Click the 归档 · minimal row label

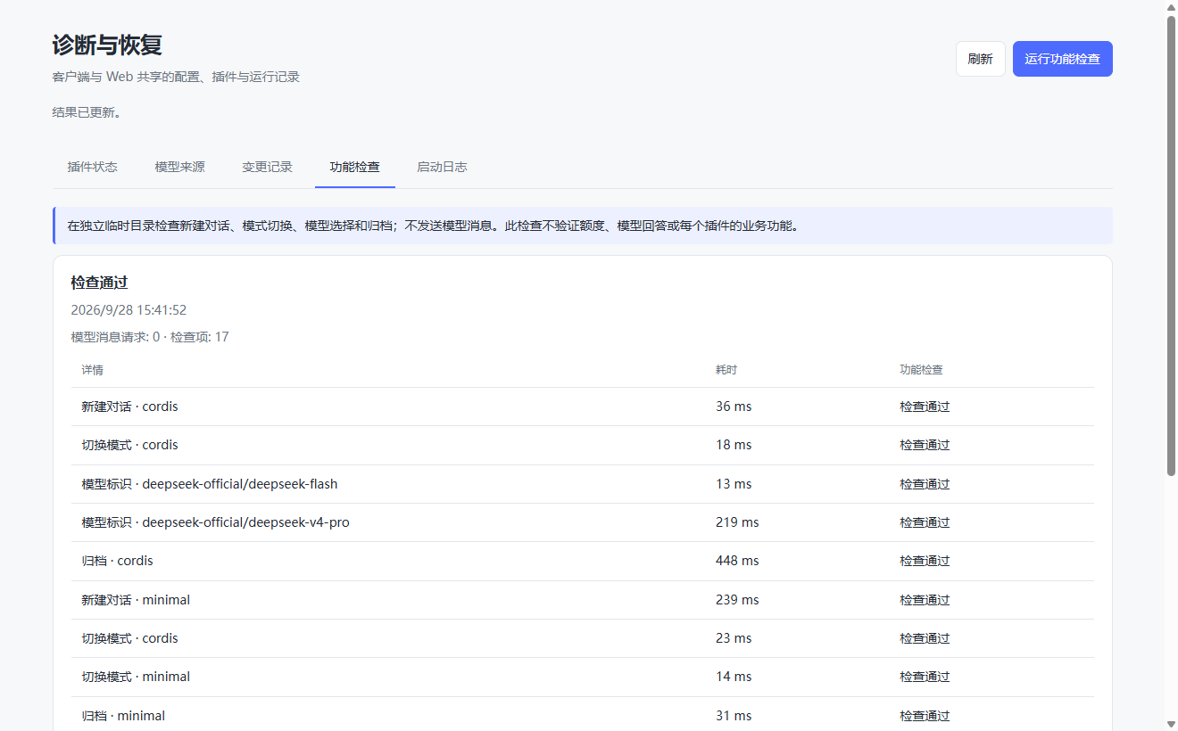click(x=123, y=716)
